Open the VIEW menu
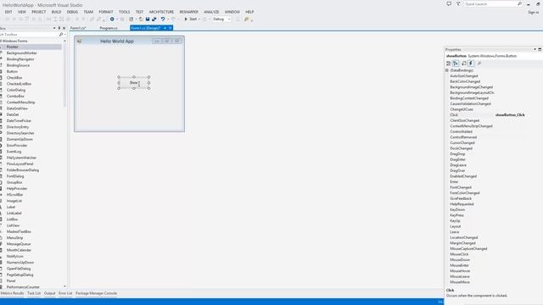This screenshot has width=543, height=305. [22, 12]
